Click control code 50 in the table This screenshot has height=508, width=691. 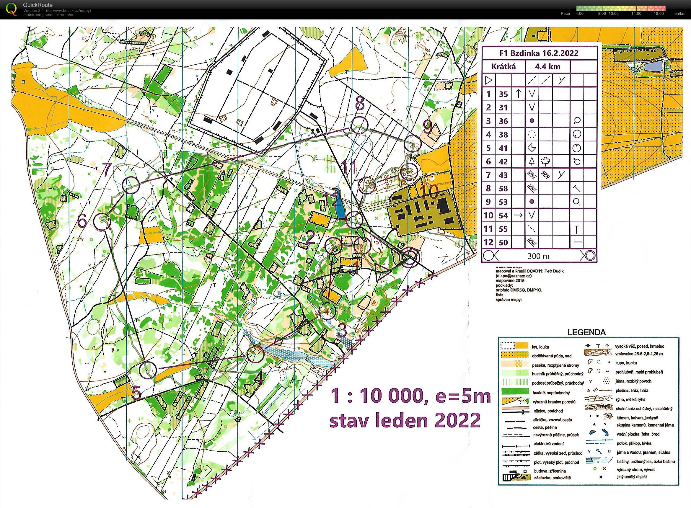[x=503, y=243]
